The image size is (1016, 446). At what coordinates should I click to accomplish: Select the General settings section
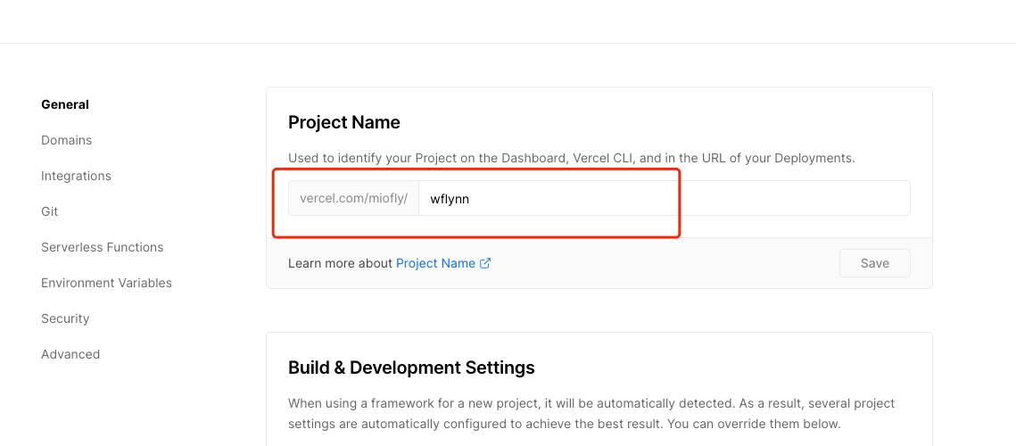pos(65,104)
